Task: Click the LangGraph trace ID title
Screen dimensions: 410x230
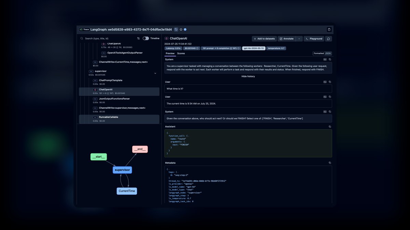Action: [132, 30]
